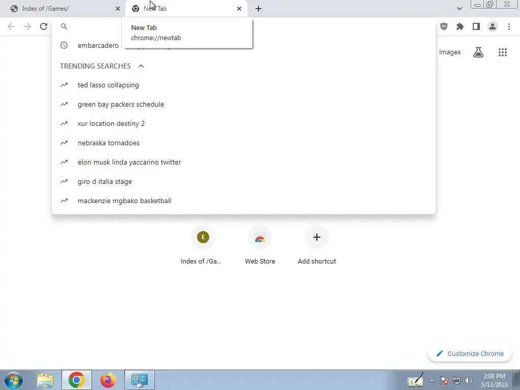This screenshot has height=390, width=520.
Task: Select the embarcadero history suggestion
Action: click(244, 45)
